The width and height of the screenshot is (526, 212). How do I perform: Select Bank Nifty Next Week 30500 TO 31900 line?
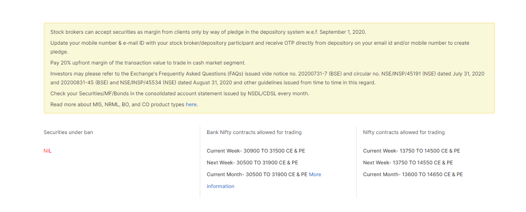point(252,163)
